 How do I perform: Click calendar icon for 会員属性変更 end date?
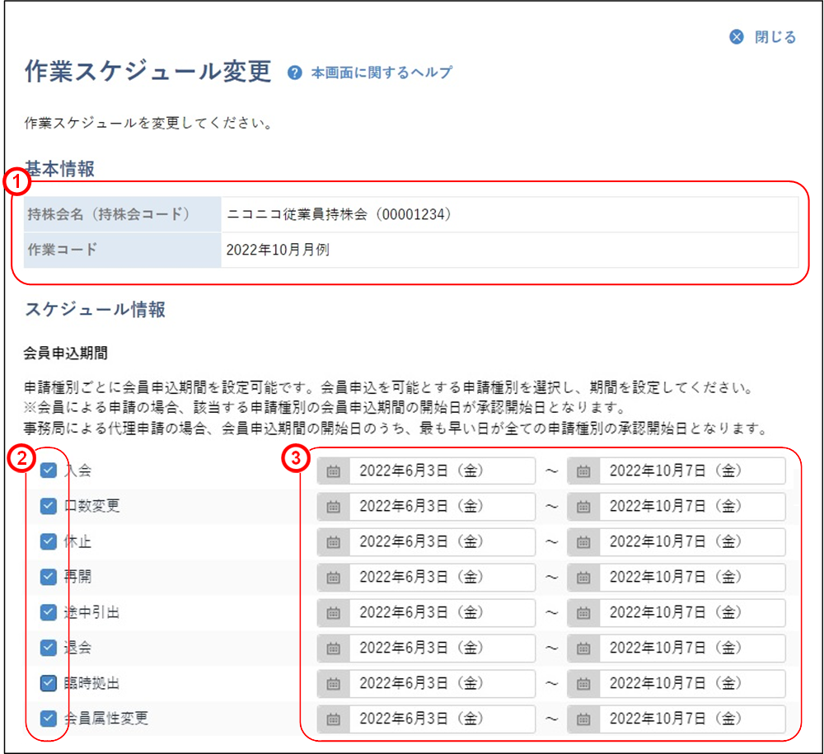[x=583, y=719]
